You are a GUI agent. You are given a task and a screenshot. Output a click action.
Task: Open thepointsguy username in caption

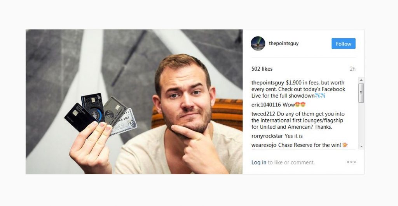pyautogui.click(x=268, y=83)
